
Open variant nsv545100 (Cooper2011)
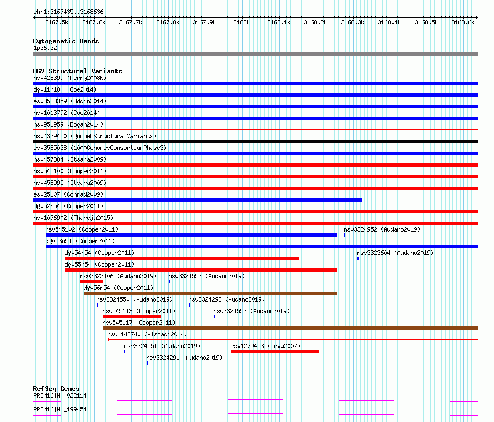70,171
